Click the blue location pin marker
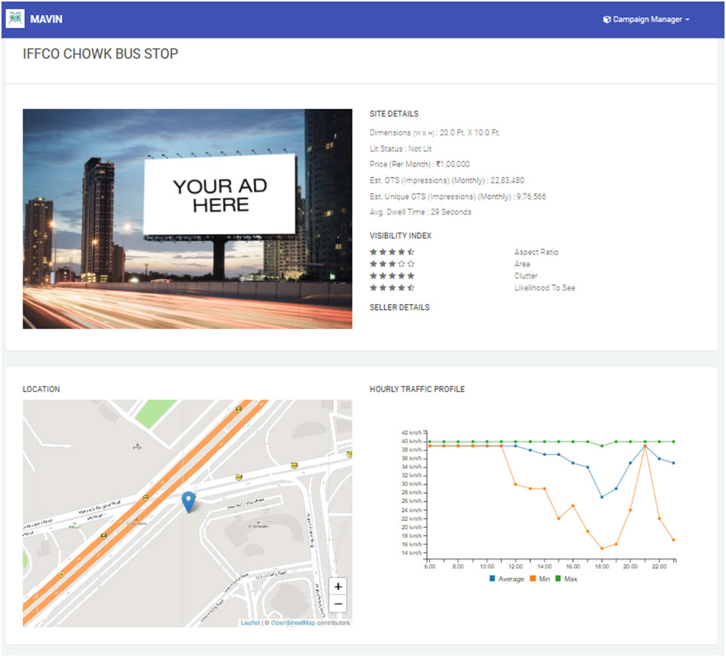This screenshot has width=726, height=657. pyautogui.click(x=188, y=502)
